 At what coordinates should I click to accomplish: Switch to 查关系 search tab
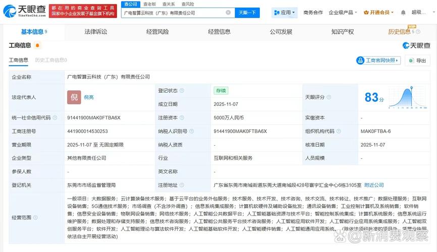(169, 4)
